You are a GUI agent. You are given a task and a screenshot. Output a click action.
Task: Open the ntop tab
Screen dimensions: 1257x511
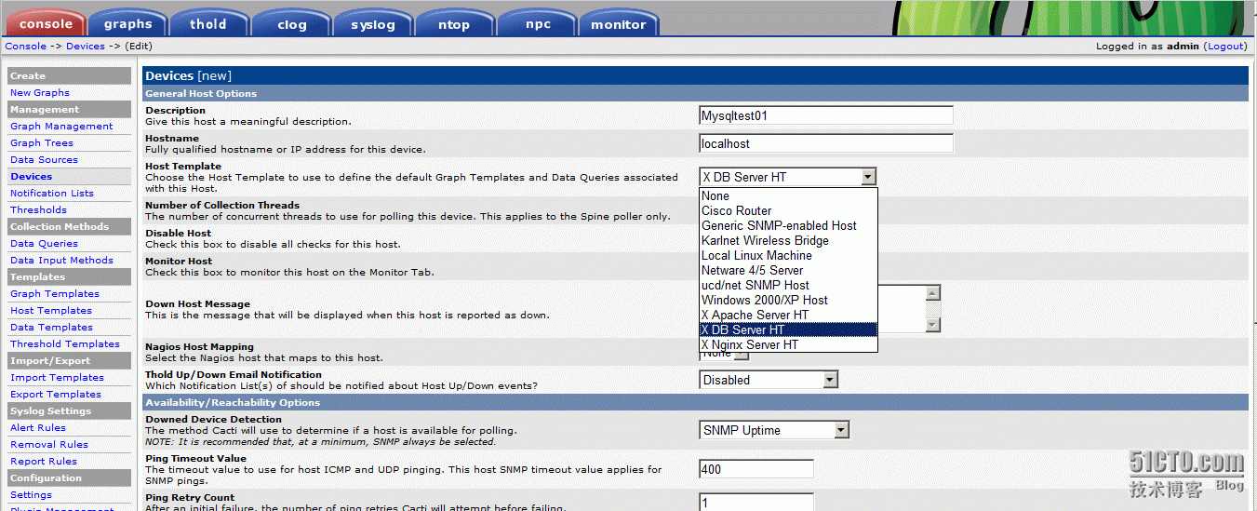point(454,23)
